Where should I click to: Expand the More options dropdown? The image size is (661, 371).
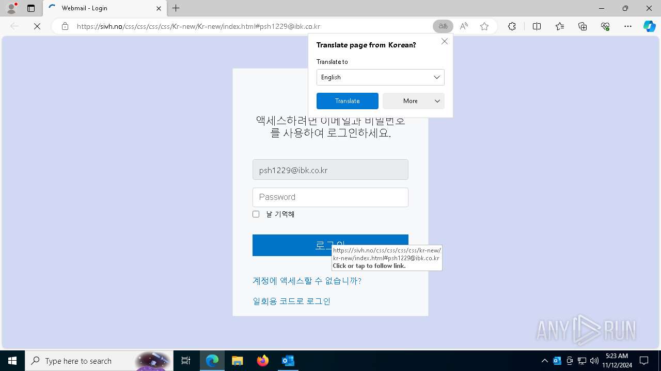pyautogui.click(x=414, y=101)
